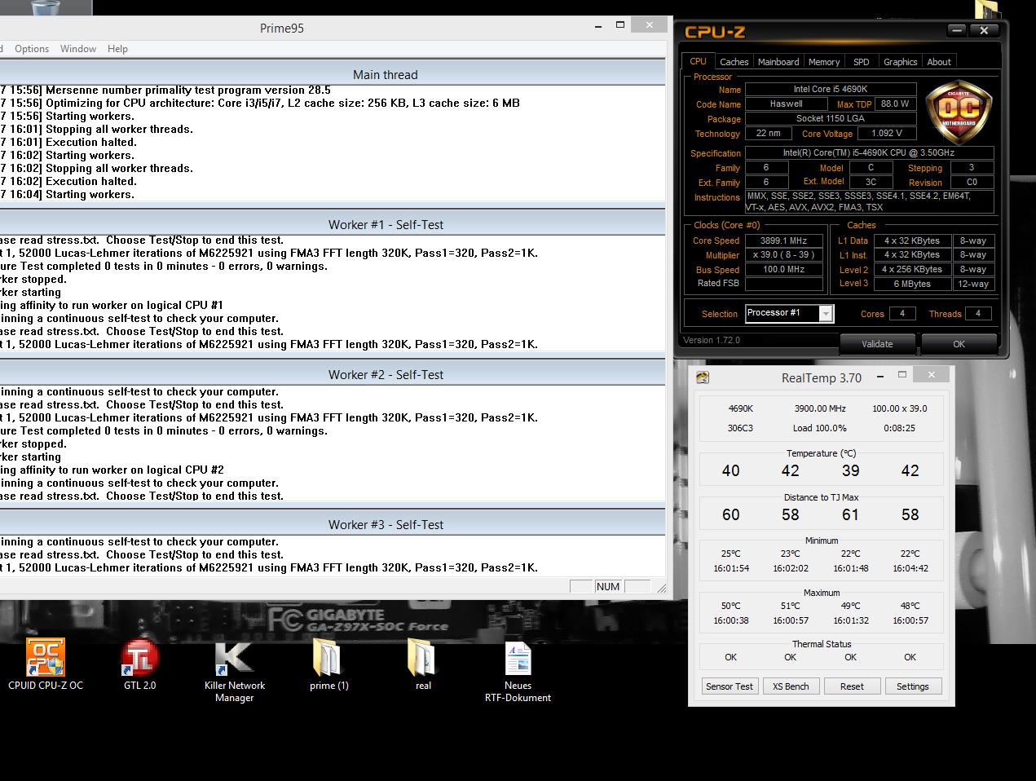This screenshot has width=1036, height=781.
Task: Click OK in the CPU-Z window
Action: [959, 344]
